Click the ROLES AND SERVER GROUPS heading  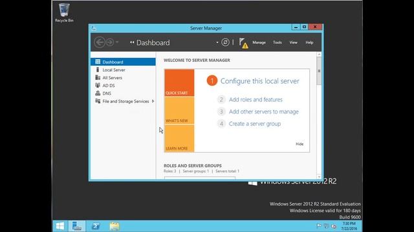click(x=193, y=166)
